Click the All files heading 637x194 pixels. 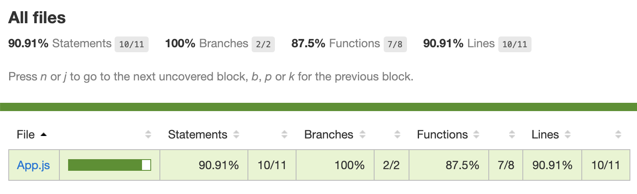pyautogui.click(x=37, y=18)
